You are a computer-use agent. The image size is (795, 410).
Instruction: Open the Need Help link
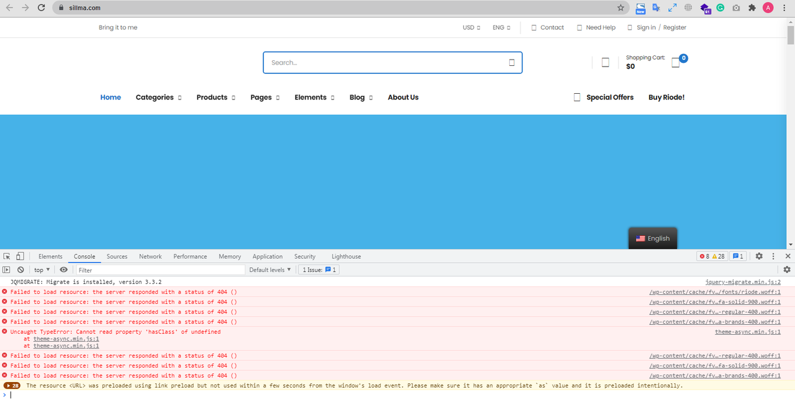click(596, 27)
